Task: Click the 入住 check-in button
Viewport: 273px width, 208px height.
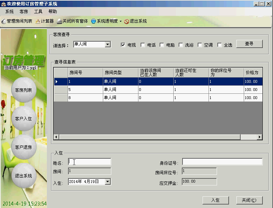Action: pos(216,200)
